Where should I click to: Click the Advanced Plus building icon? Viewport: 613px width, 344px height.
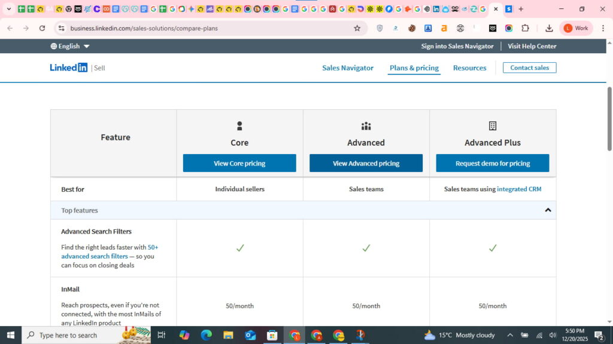click(493, 126)
